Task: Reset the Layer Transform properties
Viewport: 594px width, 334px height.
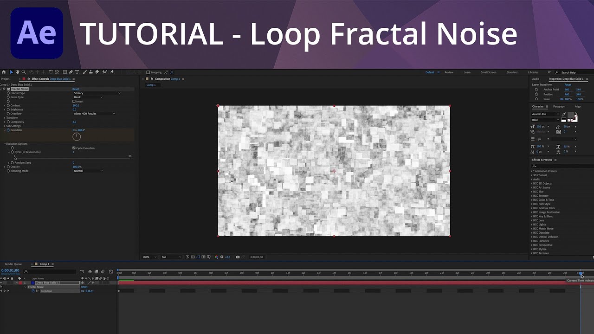Action: pos(568,85)
